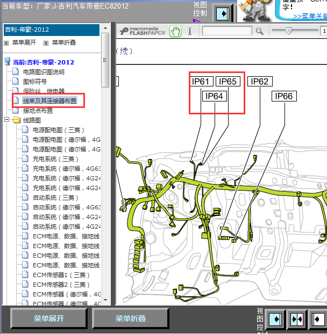327x334 pixels.
Task: Click list icon before 菜单折叠
Action: (46, 43)
